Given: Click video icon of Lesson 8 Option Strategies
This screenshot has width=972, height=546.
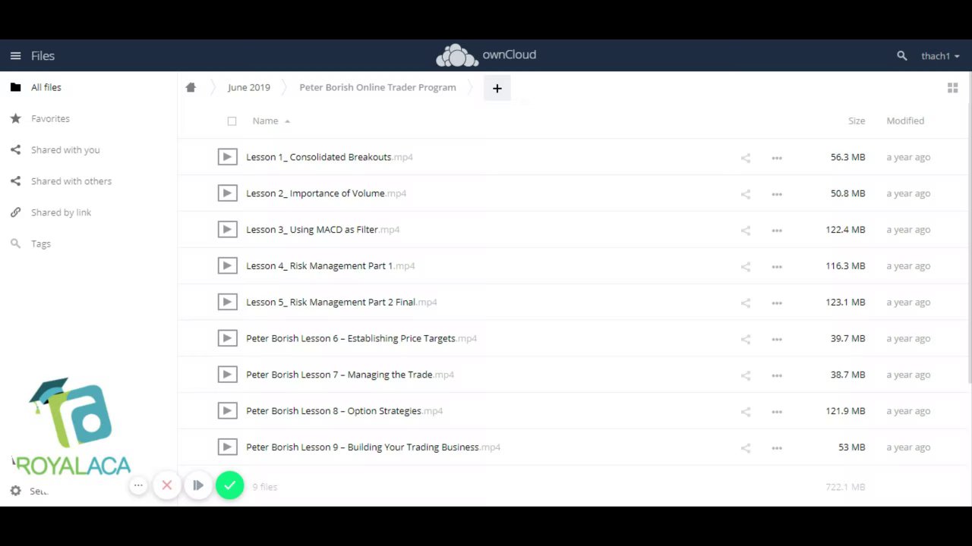Looking at the screenshot, I should [227, 410].
